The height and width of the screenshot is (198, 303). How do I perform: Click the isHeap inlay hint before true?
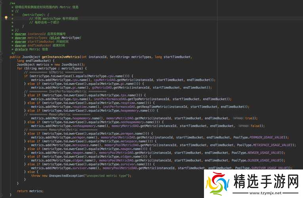pos(238,118)
